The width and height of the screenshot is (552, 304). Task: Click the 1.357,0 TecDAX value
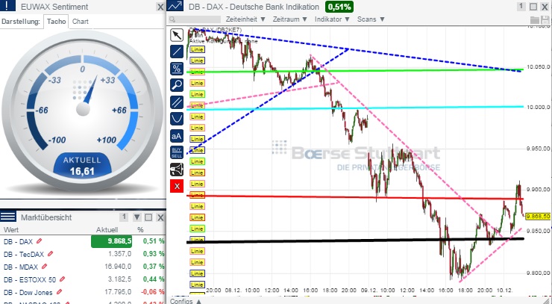point(120,254)
